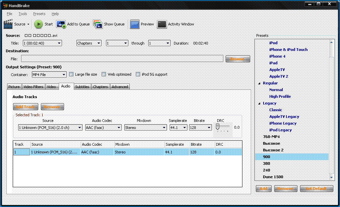The image size is (340, 207).
Task: Switch to the Chapters tab
Action: click(100, 87)
